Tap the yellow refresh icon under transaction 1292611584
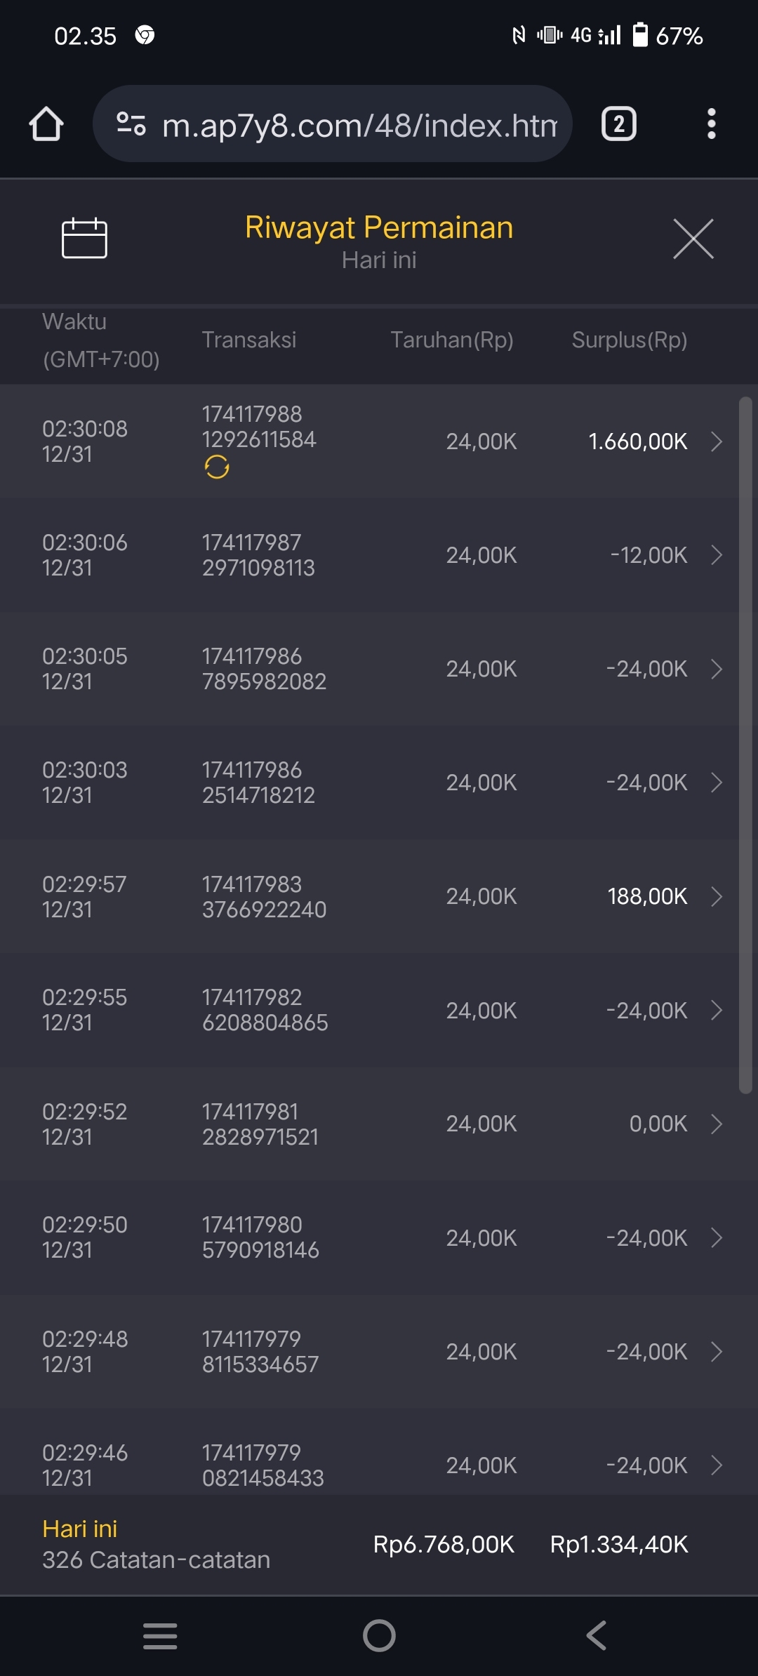758x1676 pixels. (x=217, y=467)
